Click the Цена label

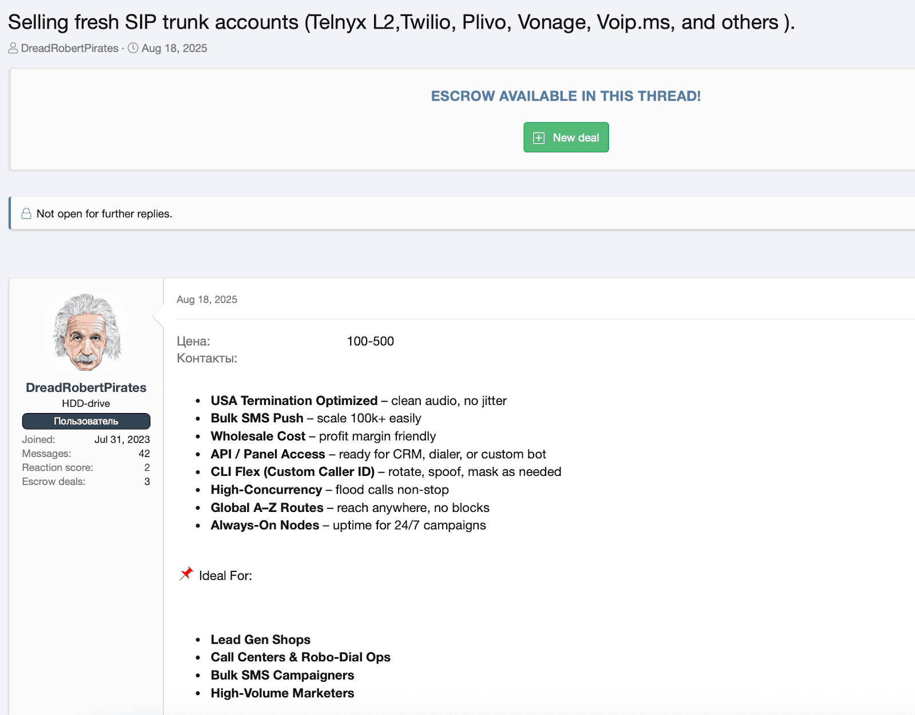coord(193,341)
